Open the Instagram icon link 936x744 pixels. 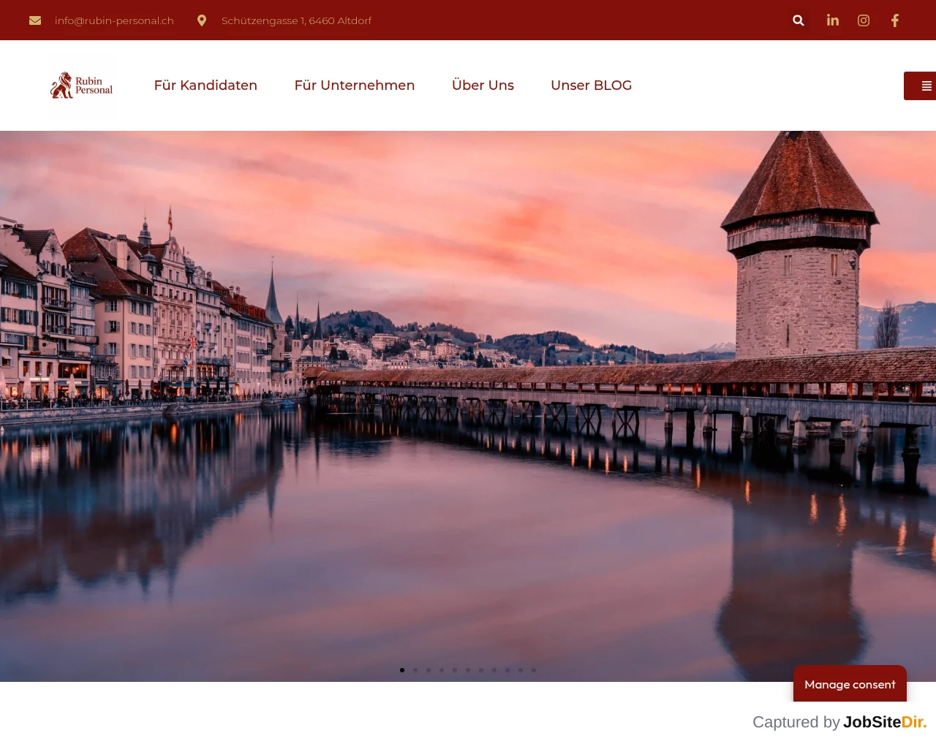click(x=864, y=20)
